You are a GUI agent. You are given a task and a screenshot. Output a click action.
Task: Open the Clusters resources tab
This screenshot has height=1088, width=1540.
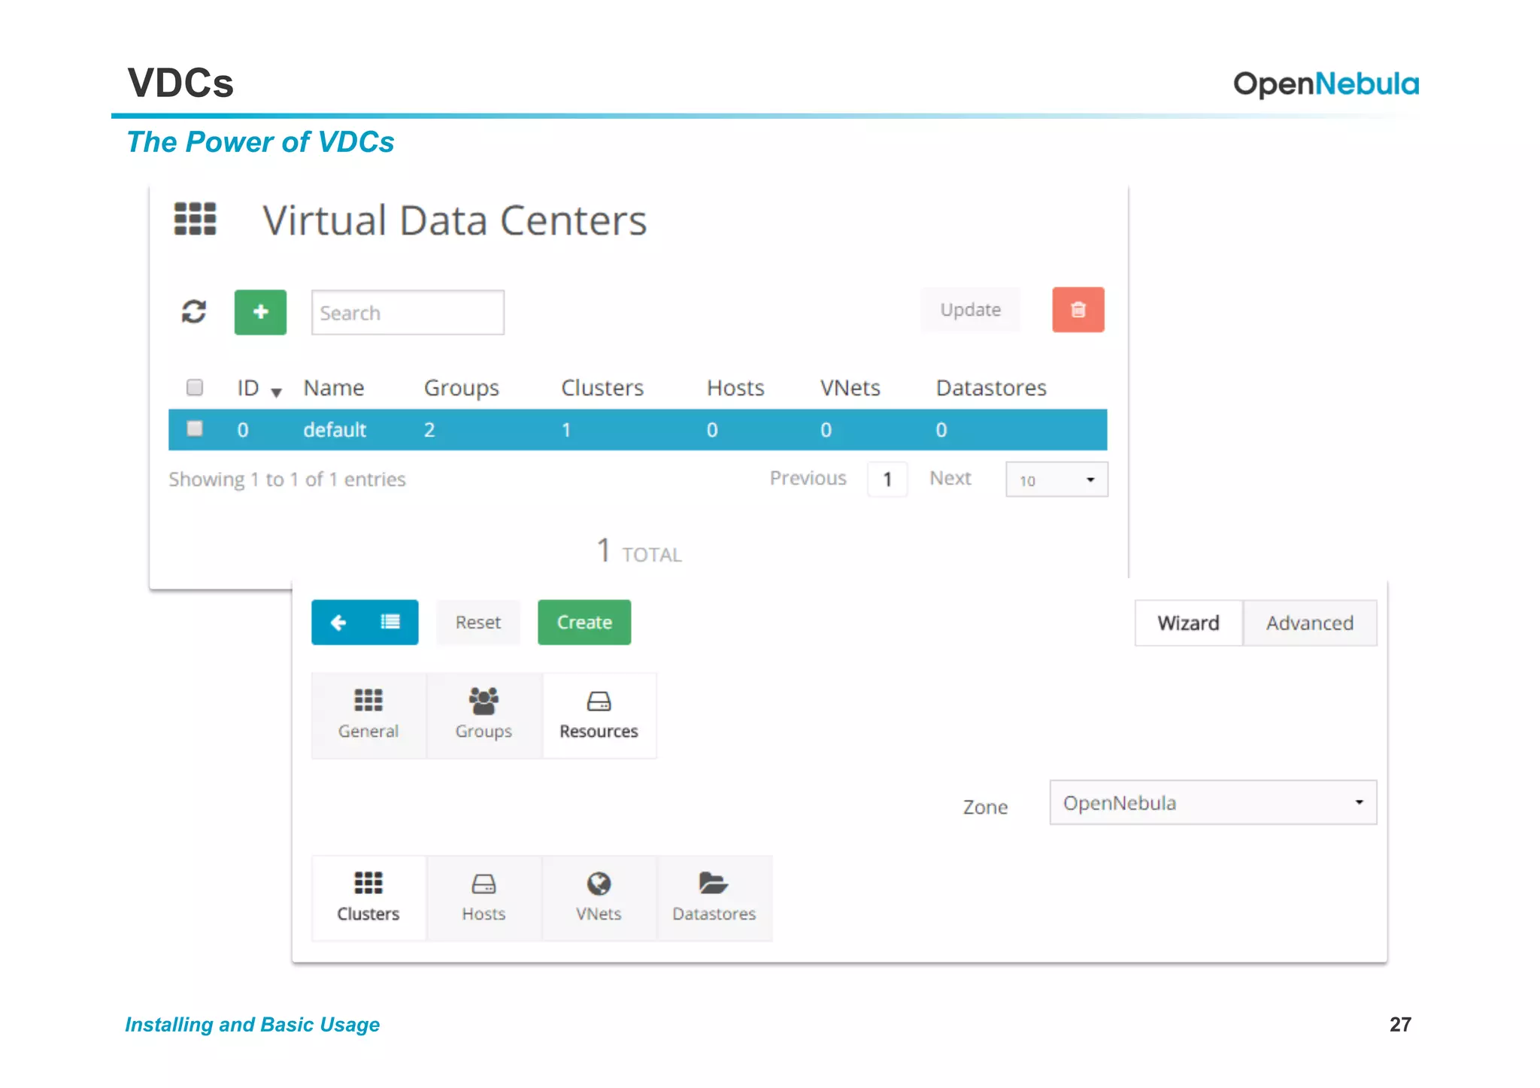(368, 898)
